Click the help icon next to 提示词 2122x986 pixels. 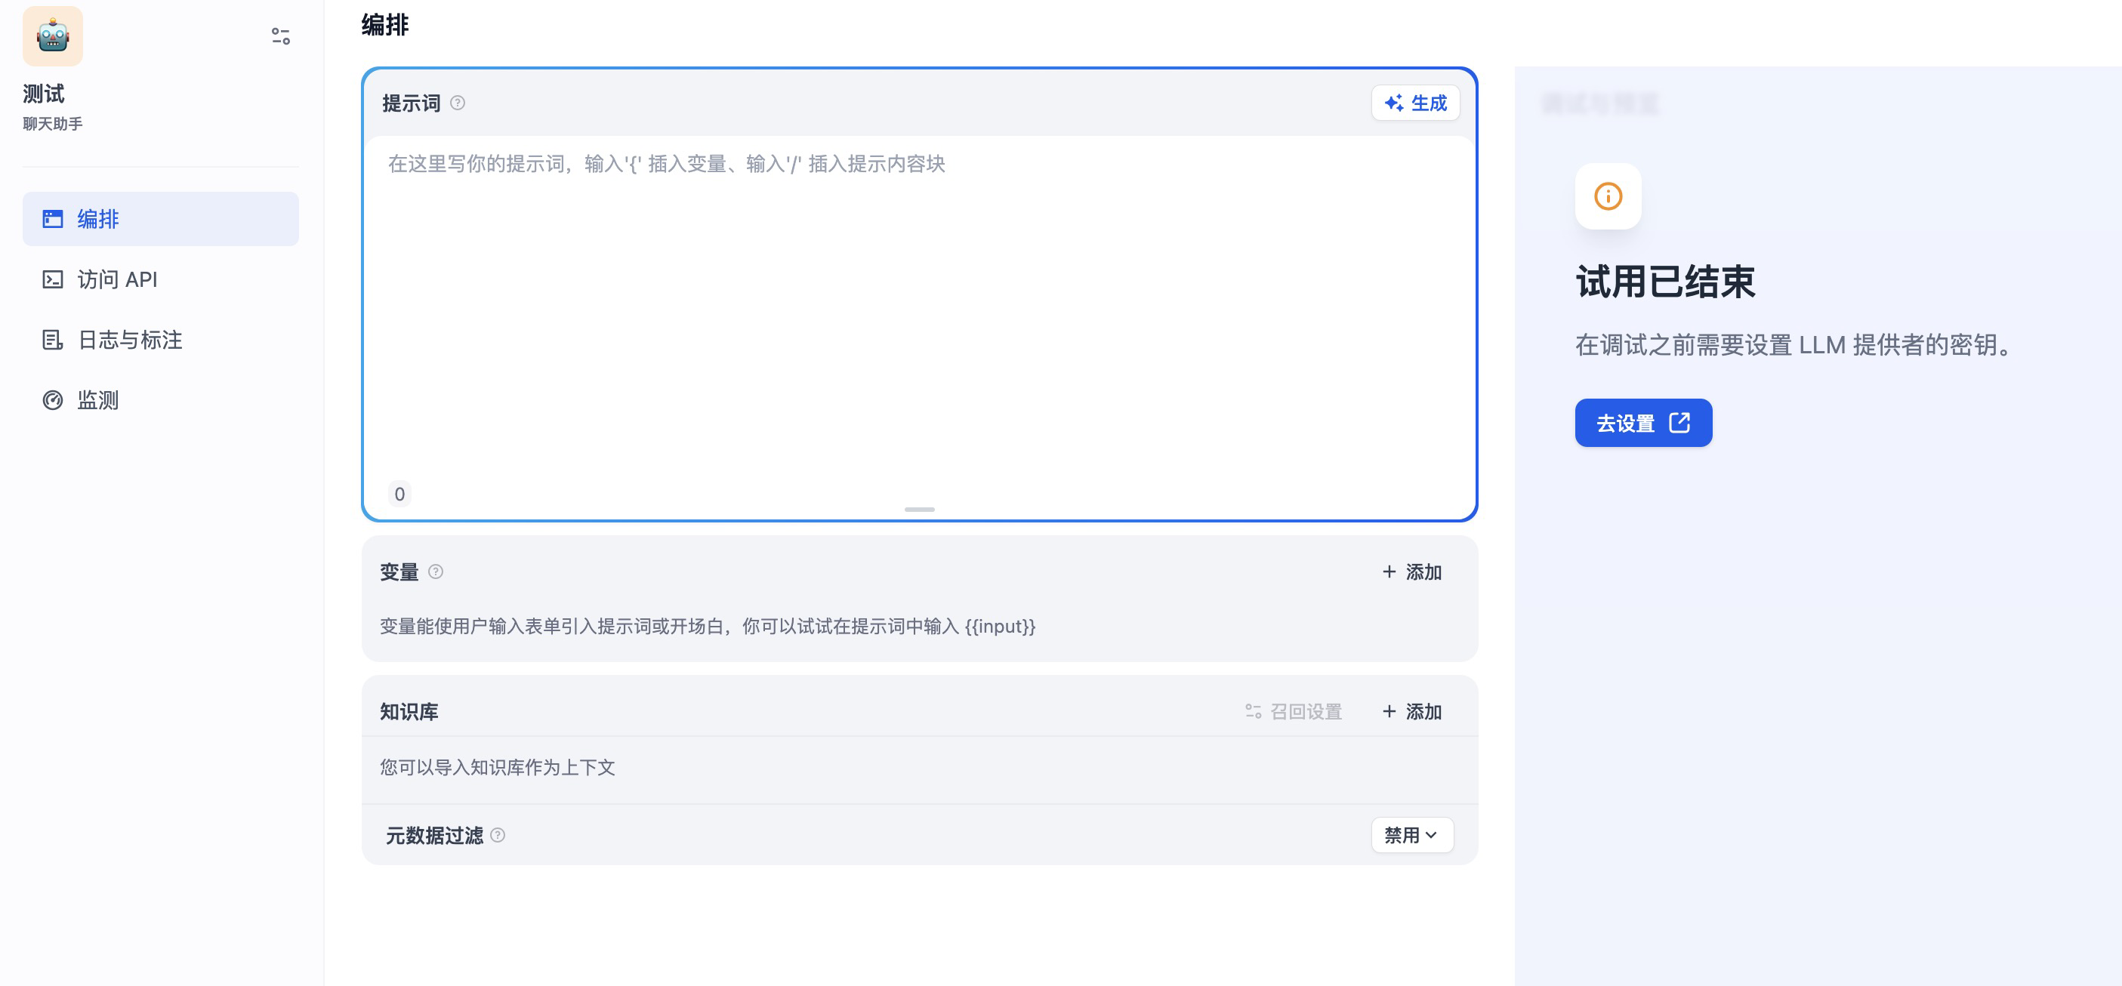457,103
